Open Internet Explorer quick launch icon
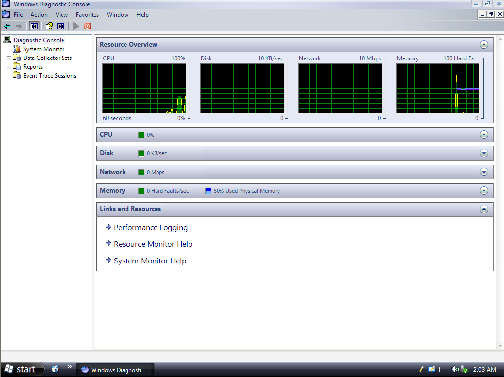The height and width of the screenshot is (377, 504). coord(55,369)
